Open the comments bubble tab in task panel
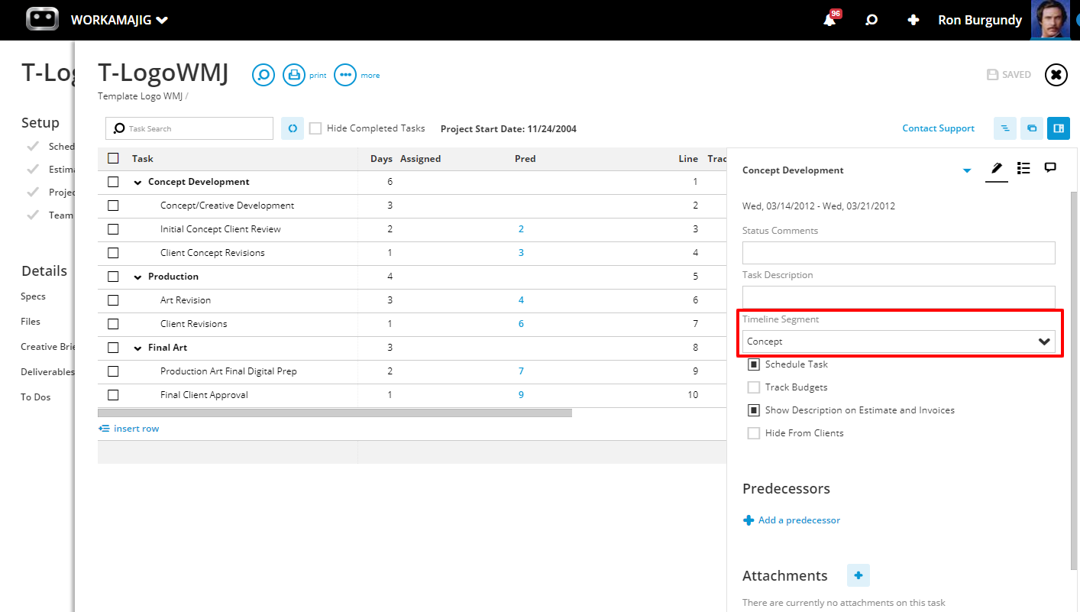1080x612 pixels. coord(1050,168)
